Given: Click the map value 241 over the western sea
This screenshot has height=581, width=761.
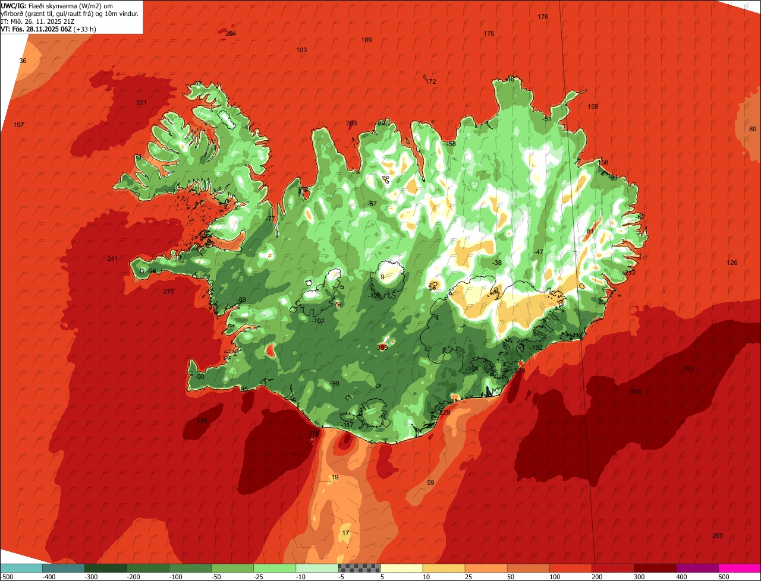Looking at the screenshot, I should tap(112, 258).
